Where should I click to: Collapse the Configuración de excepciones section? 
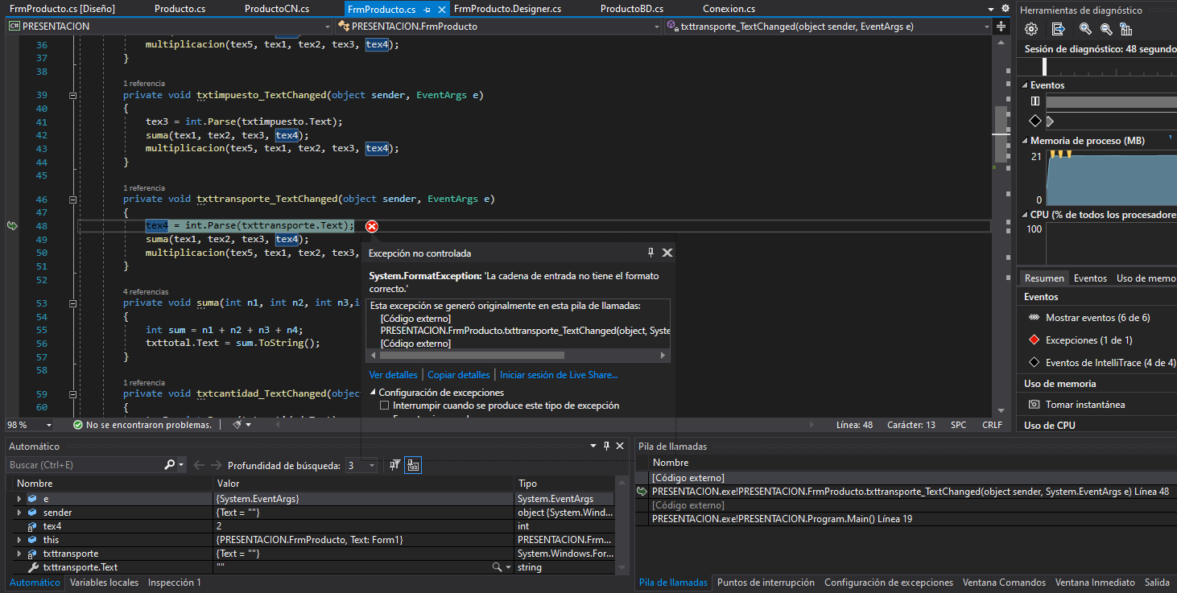373,393
